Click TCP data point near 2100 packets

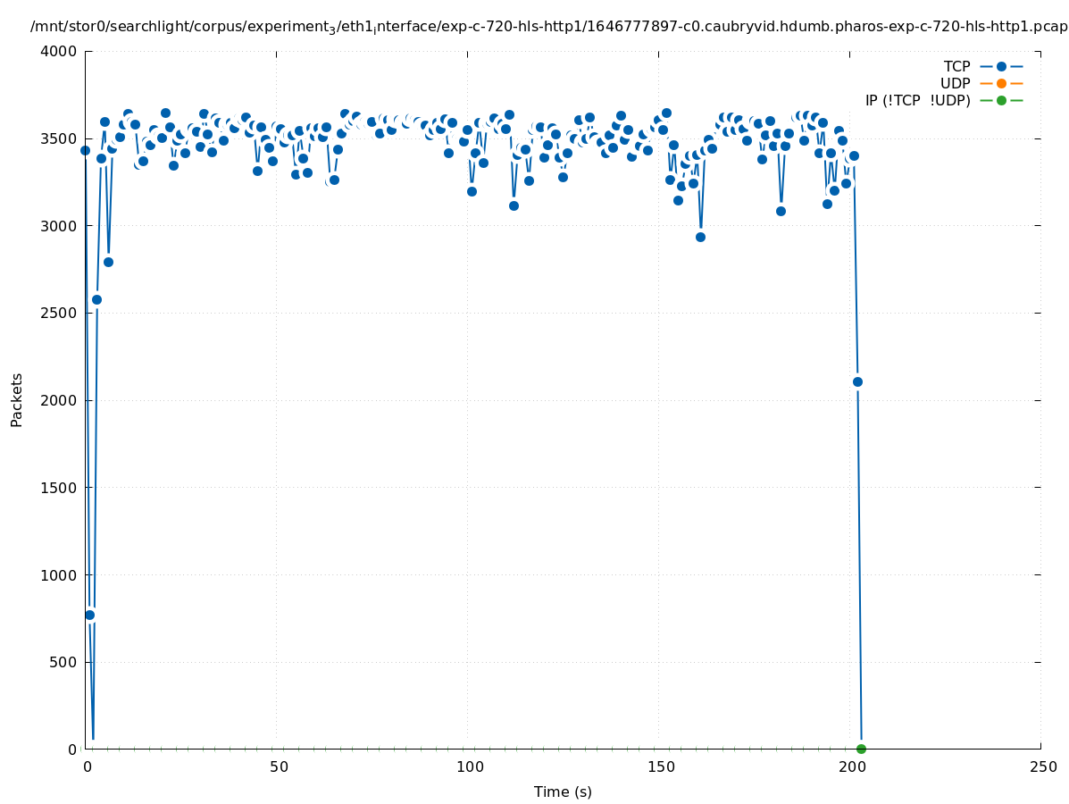(x=857, y=381)
